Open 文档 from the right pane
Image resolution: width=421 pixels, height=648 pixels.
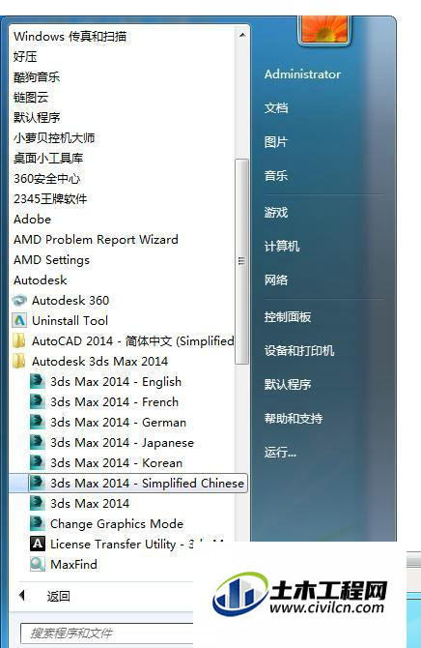(276, 108)
